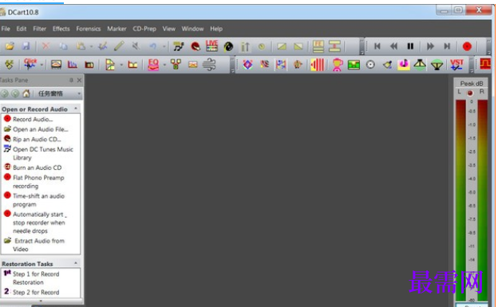The image size is (498, 307).
Task: Click Tasks Pane back navigation arrow
Action: click(5, 93)
